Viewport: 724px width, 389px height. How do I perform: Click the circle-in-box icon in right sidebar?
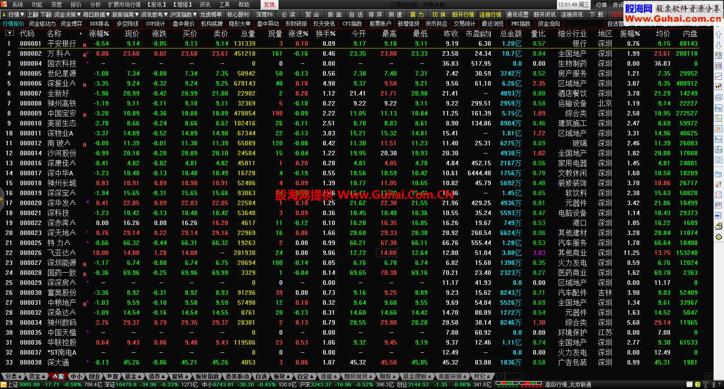pyautogui.click(x=719, y=160)
